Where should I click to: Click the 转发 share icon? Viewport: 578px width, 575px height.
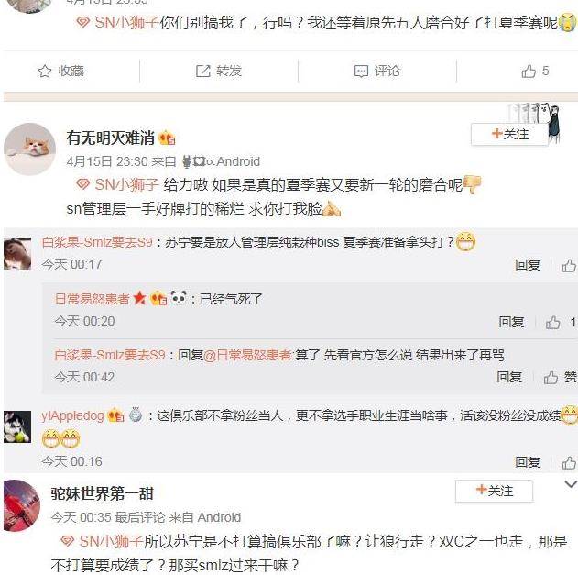tap(202, 71)
